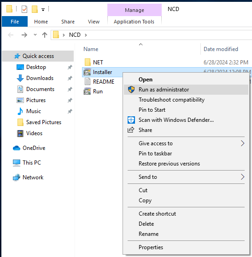Open Customize Quick Access Toolbar dropdown arrow
252x257 pixels.
43,10
